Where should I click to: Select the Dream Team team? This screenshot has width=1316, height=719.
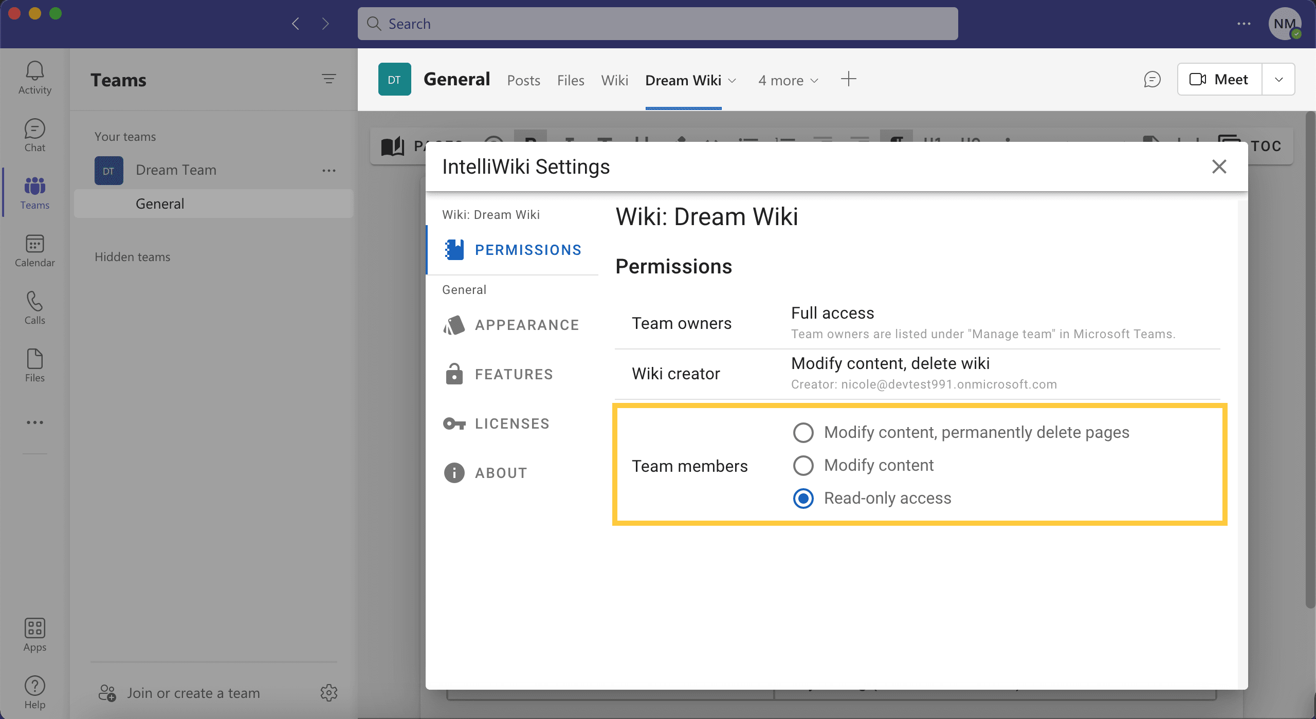pyautogui.click(x=176, y=171)
